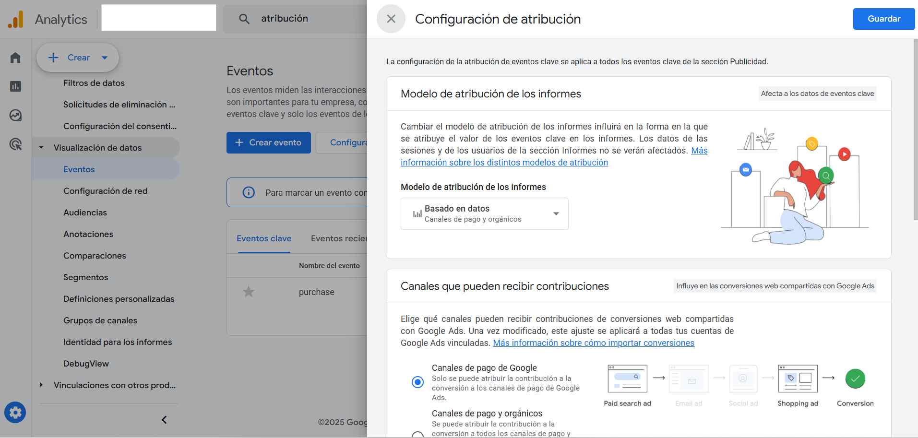Save attribution settings with Guardar
The height and width of the screenshot is (438, 918).
883,19
